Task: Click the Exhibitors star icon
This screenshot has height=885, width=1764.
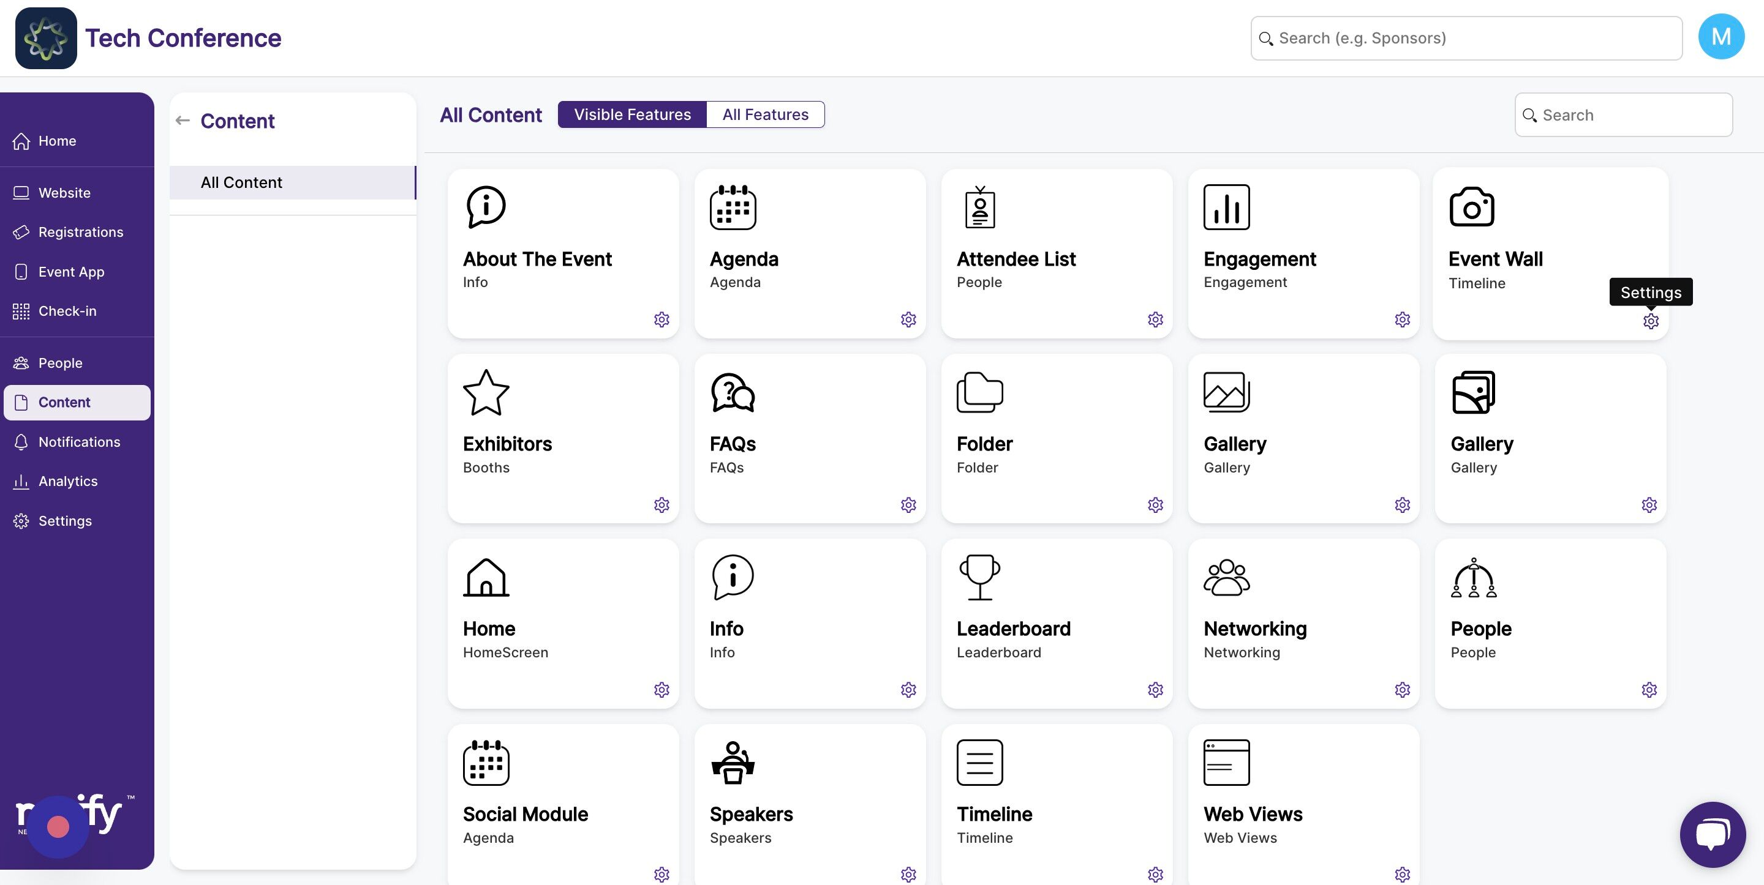Action: tap(486, 393)
